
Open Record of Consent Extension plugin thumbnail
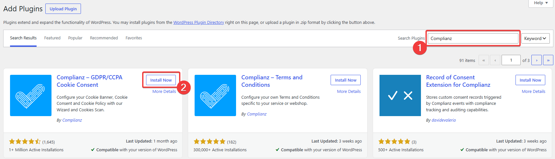pyautogui.click(x=400, y=95)
